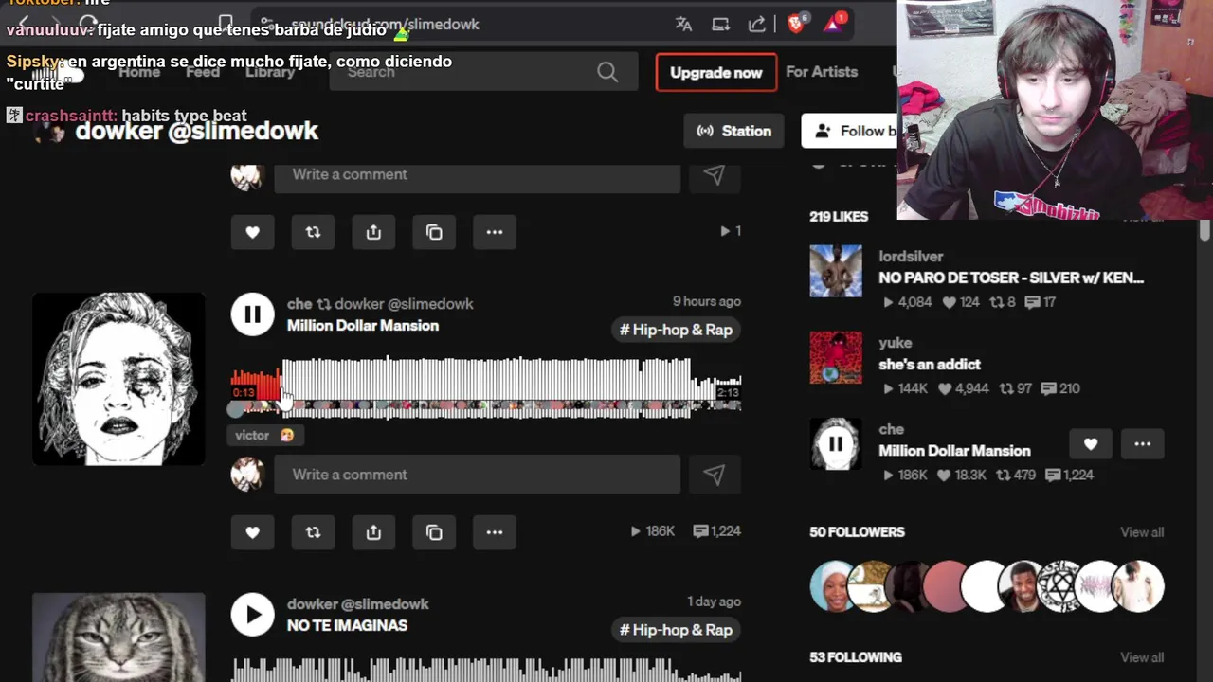1213x682 pixels.
Task: Click the search magnifier icon
Action: (x=607, y=72)
